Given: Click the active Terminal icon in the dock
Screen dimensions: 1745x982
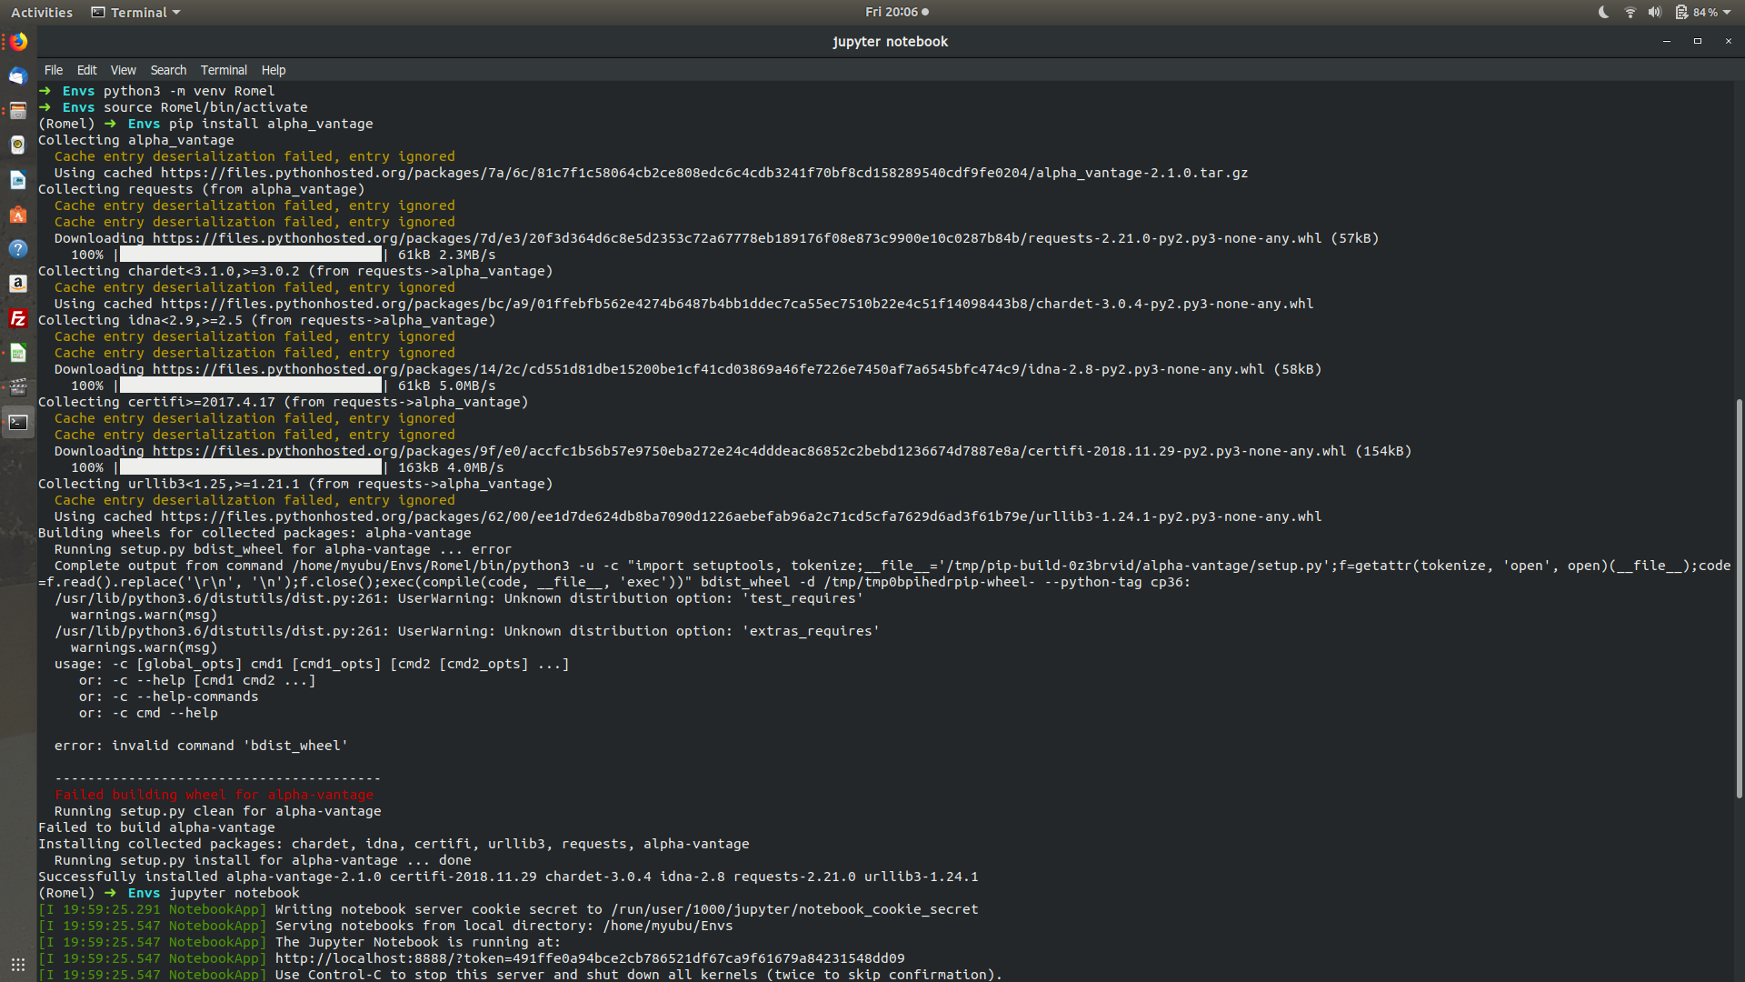Looking at the screenshot, I should pos(17,421).
